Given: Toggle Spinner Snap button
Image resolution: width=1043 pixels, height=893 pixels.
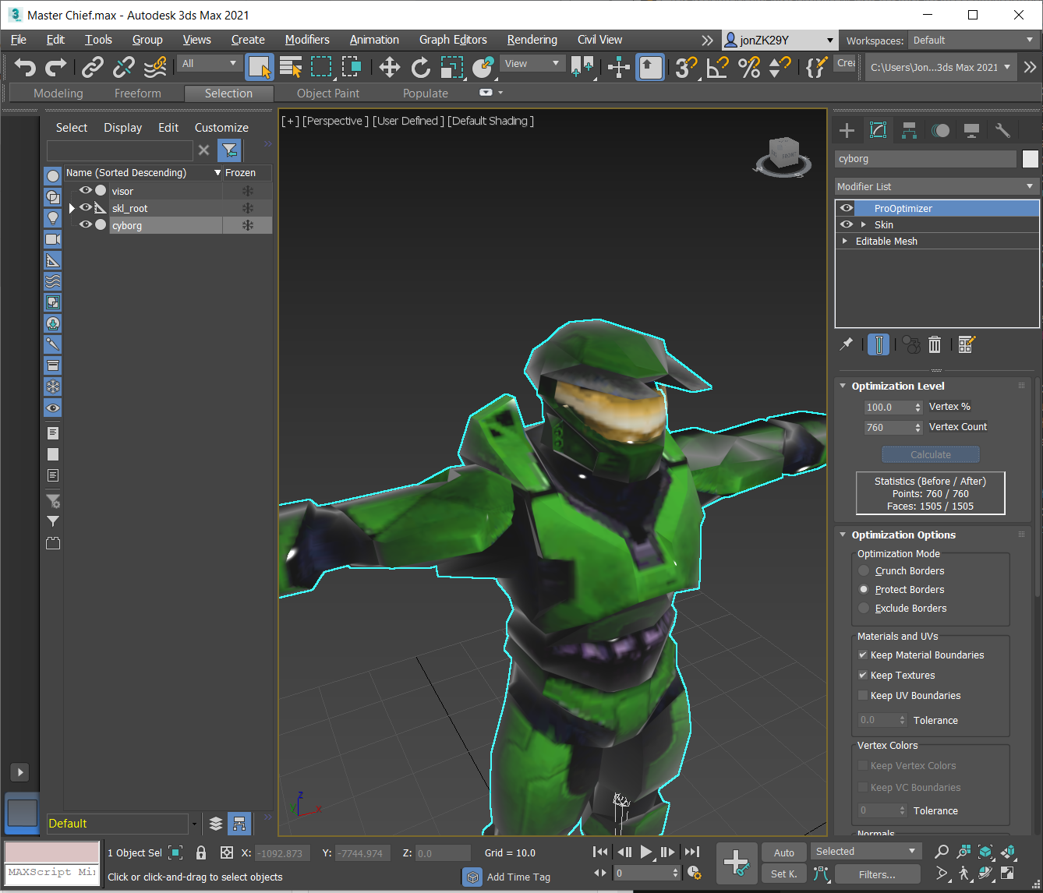Looking at the screenshot, I should point(780,68).
